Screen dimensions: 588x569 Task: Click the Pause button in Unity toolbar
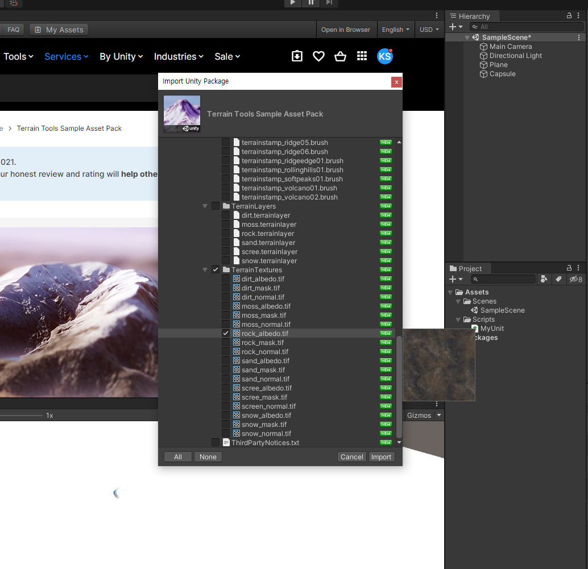[x=311, y=3]
